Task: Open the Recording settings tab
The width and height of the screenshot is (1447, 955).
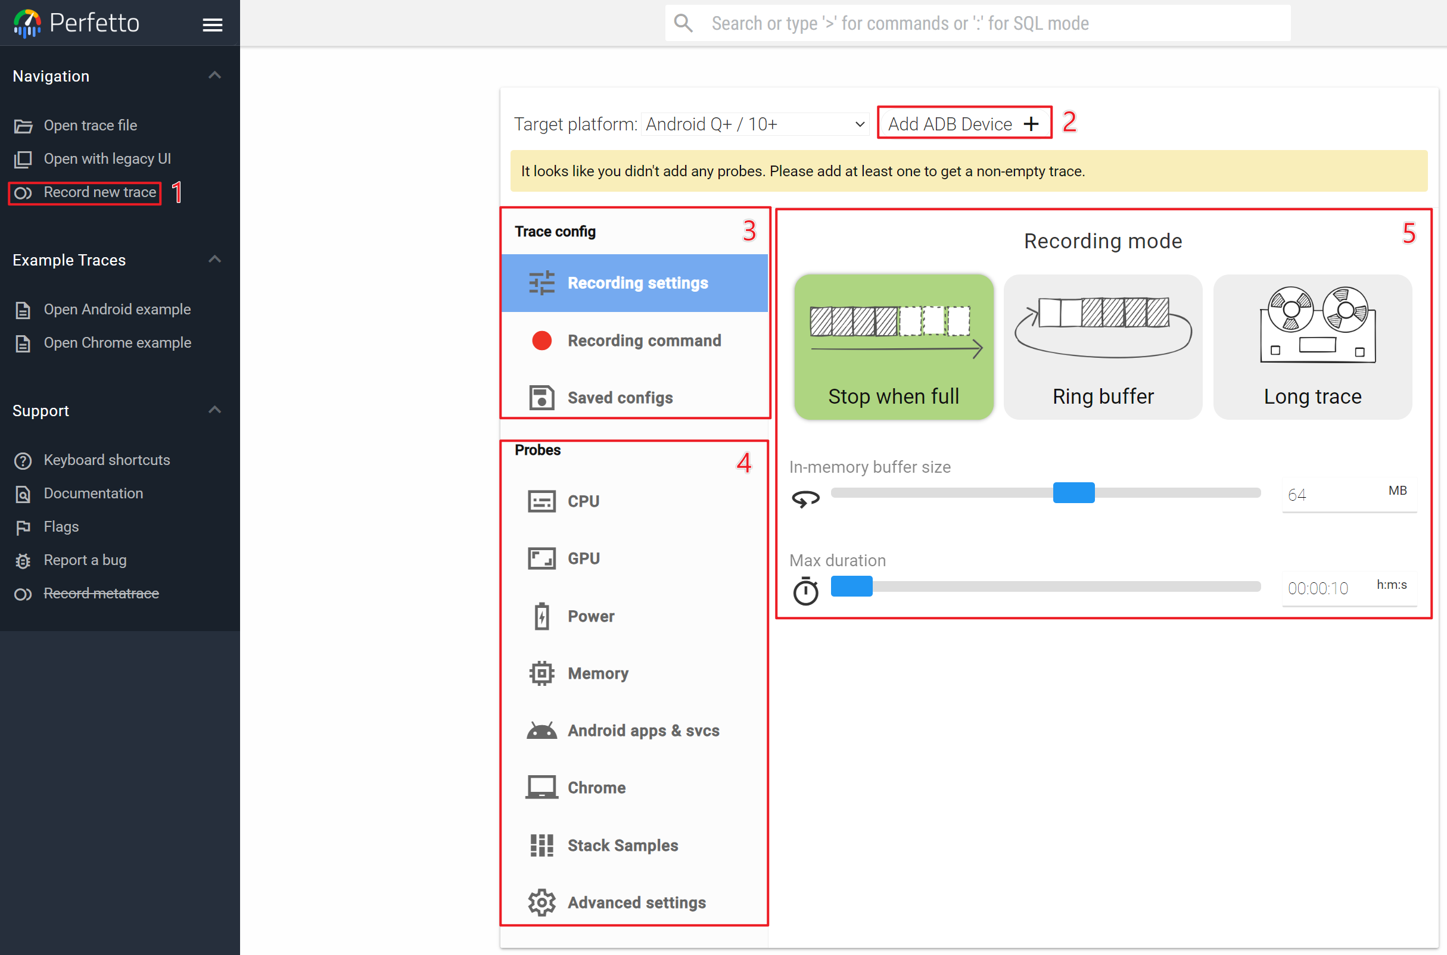Action: (x=634, y=283)
